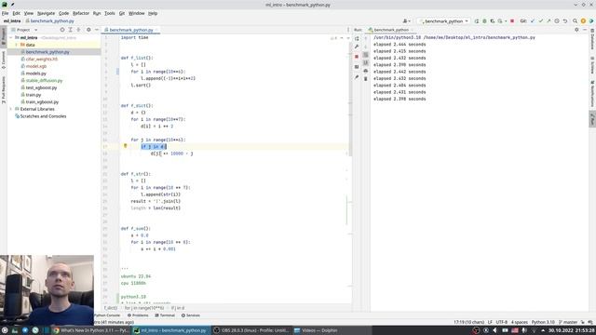
Task: Select benchmark_python.py in project tree
Action: [x=47, y=52]
